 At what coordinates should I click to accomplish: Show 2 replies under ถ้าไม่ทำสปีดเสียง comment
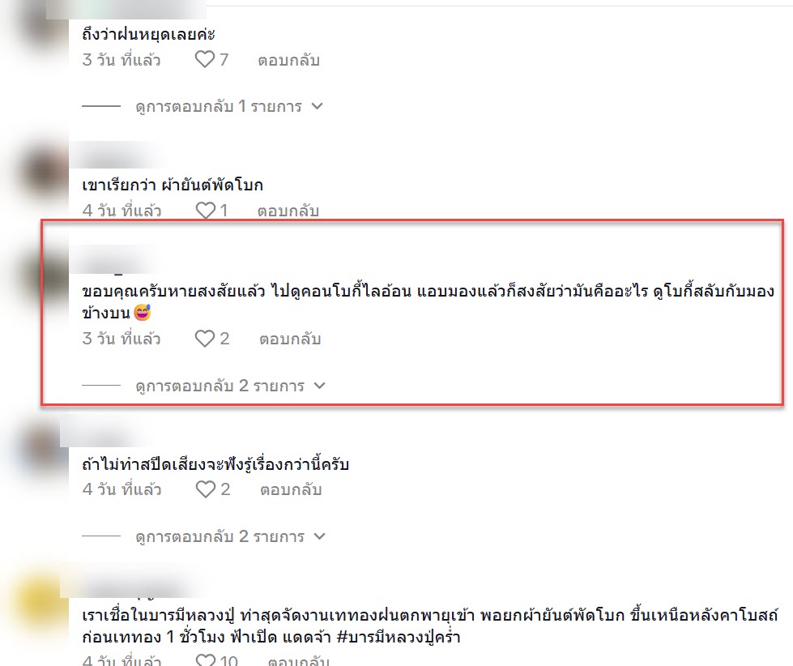coord(220,536)
